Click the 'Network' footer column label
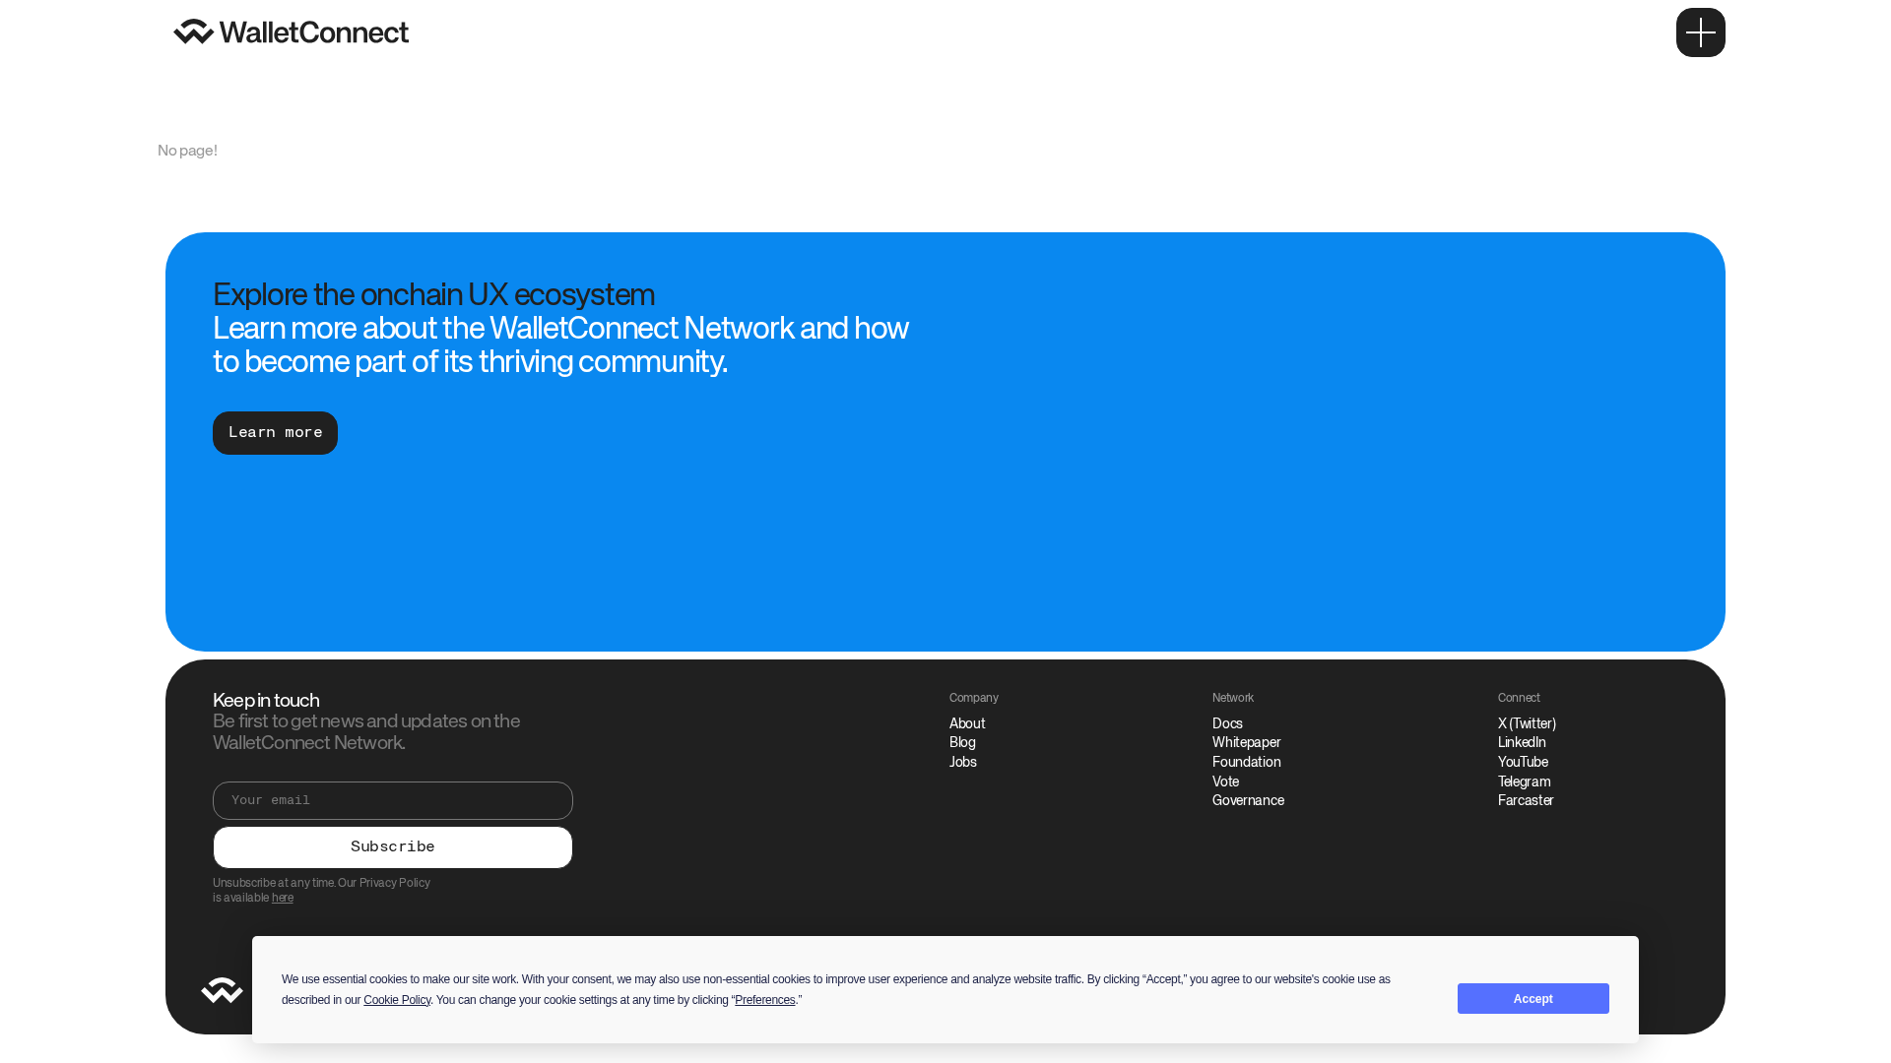Image resolution: width=1891 pixels, height=1063 pixels. (x=1233, y=698)
